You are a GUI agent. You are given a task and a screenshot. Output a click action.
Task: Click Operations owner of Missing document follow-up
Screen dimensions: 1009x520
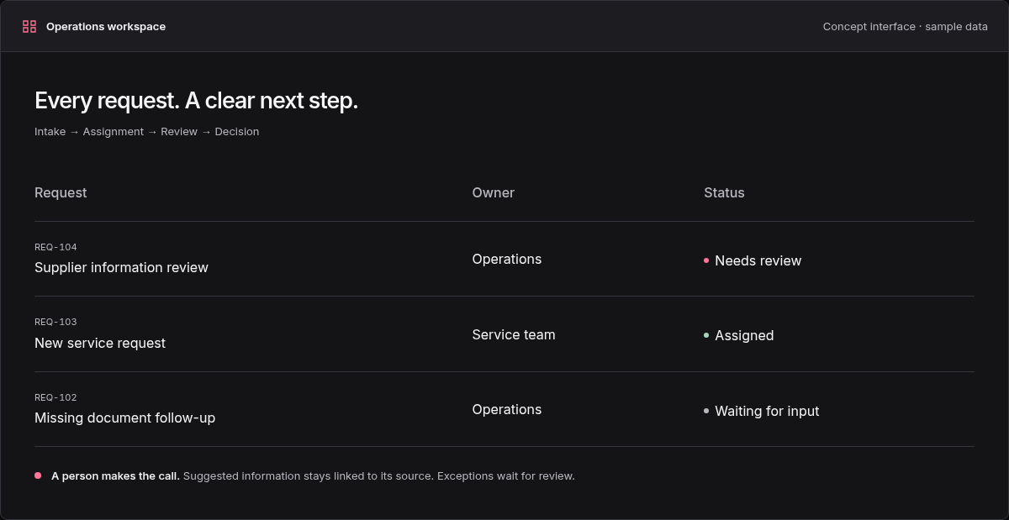(x=506, y=409)
